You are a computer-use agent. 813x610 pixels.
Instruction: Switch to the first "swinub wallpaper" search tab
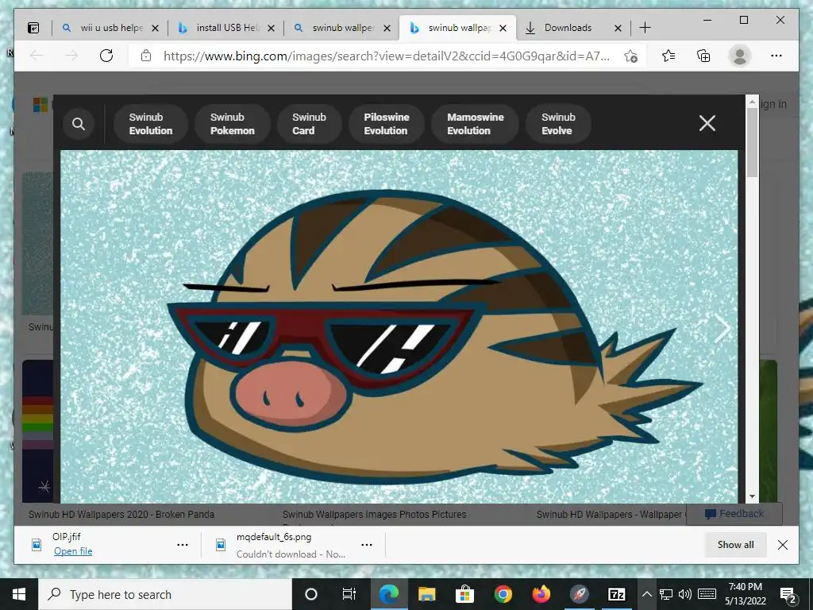coord(343,28)
